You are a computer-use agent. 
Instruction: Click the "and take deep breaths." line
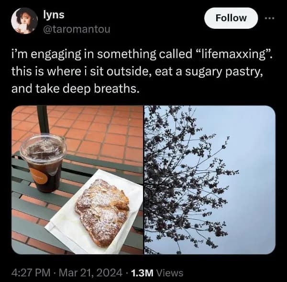point(76,89)
